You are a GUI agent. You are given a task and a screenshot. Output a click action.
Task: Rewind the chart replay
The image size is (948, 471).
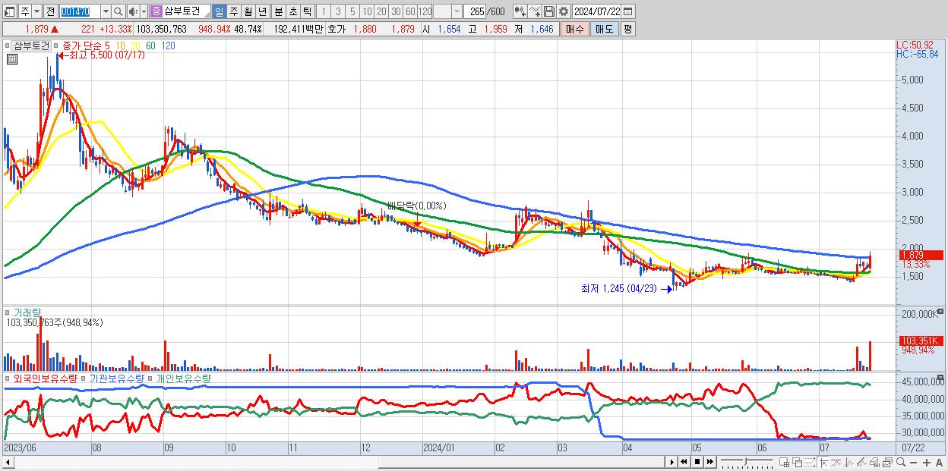coord(684,462)
